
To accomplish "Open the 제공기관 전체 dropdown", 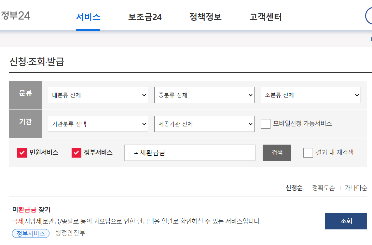I will (204, 124).
